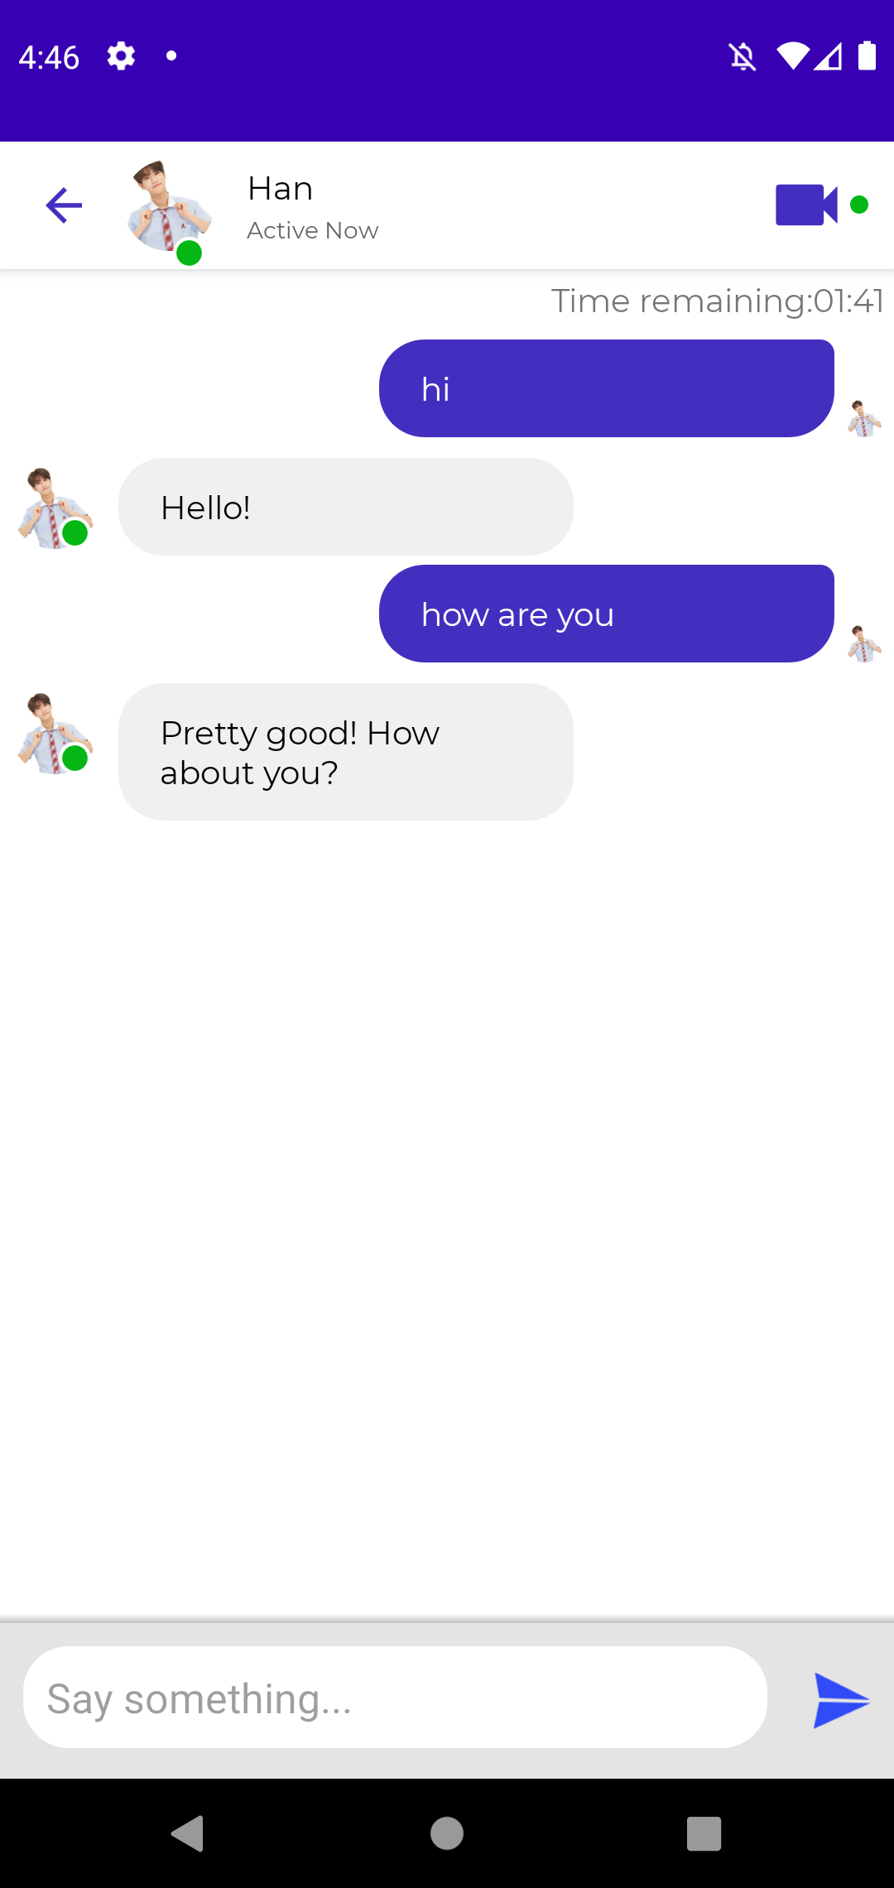
Task: Tap Han's avatar beside 'Hello!' message
Action: [54, 508]
